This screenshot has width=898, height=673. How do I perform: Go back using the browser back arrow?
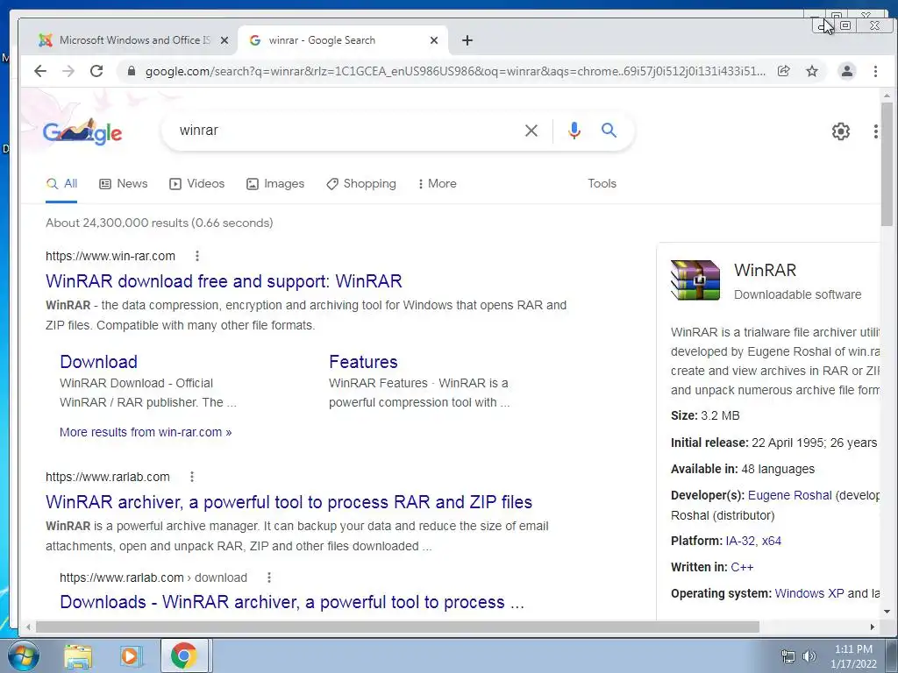pos(40,71)
